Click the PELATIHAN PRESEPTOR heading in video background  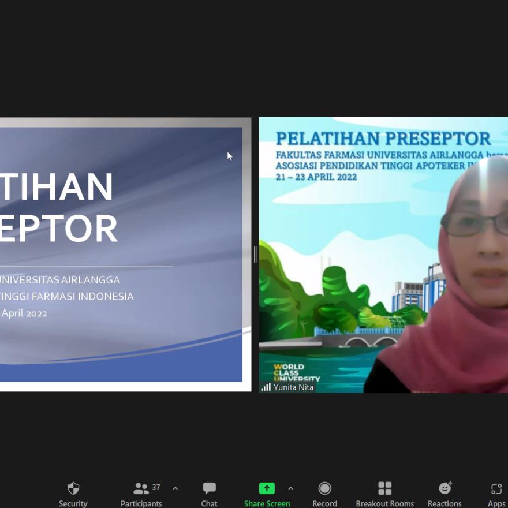click(x=383, y=139)
